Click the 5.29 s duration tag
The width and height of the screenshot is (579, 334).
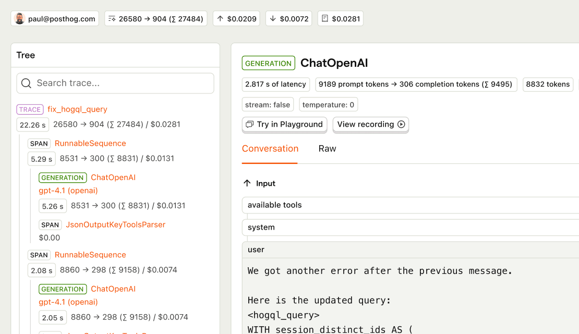[x=42, y=159]
